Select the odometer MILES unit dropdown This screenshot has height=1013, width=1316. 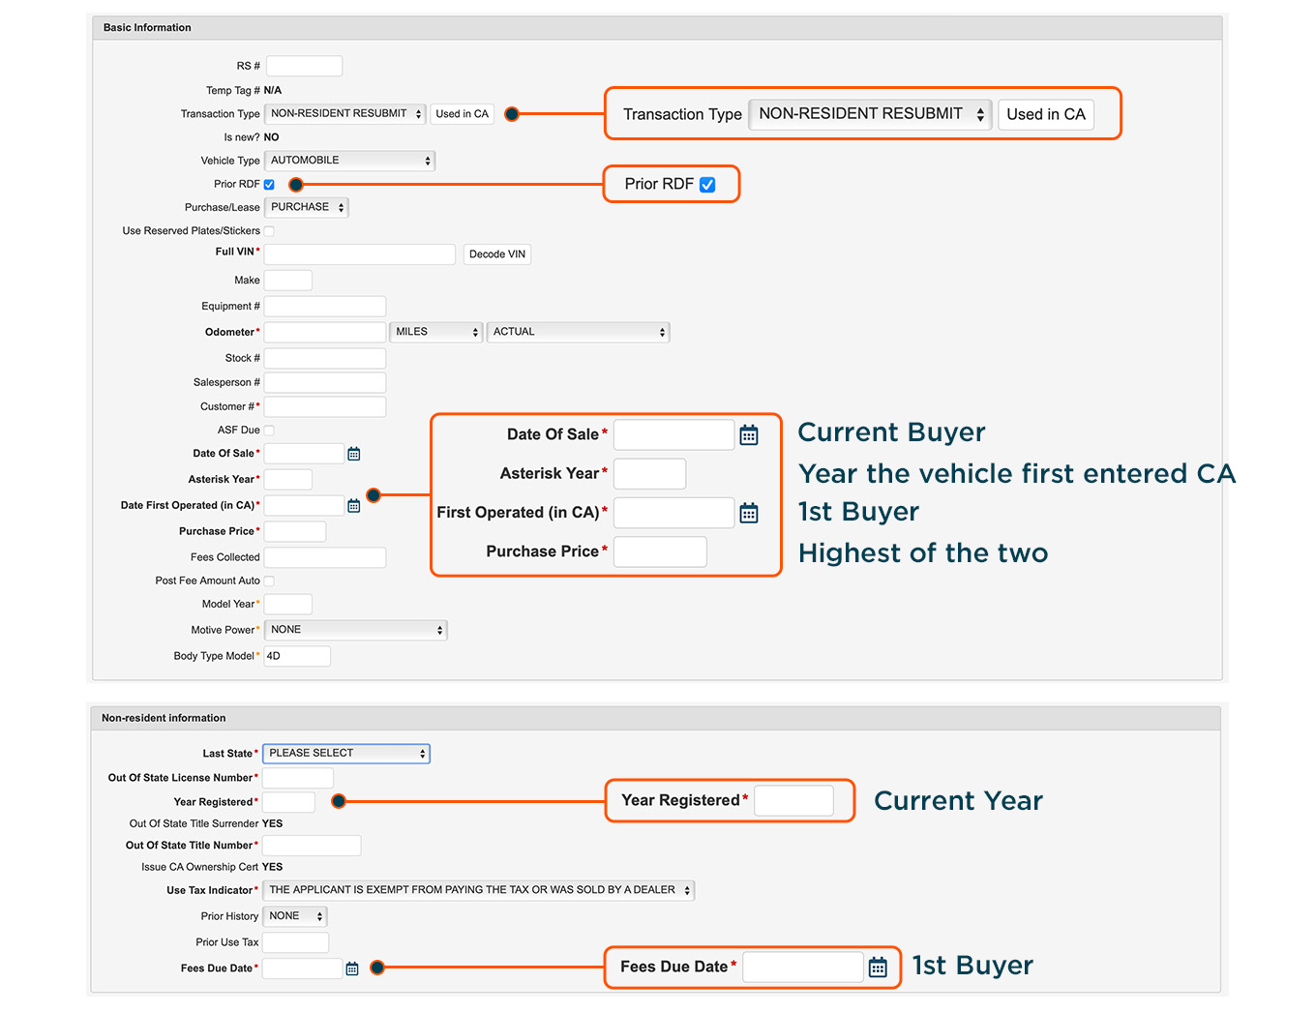click(x=436, y=332)
